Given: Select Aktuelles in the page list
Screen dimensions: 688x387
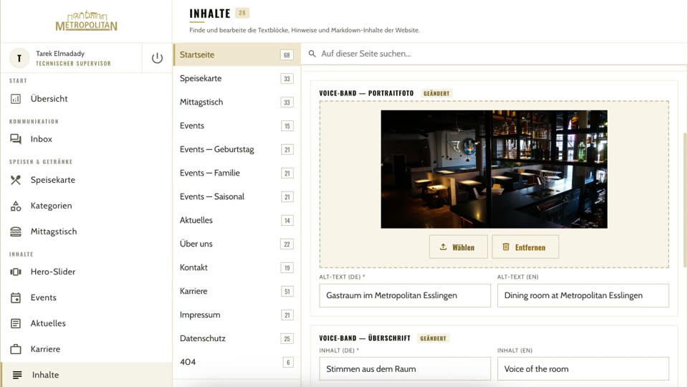Looking at the screenshot, I should coord(237,220).
